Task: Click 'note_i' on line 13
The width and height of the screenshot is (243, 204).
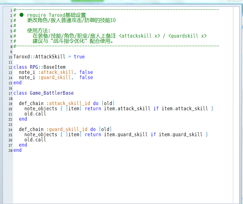Action: (x=27, y=72)
